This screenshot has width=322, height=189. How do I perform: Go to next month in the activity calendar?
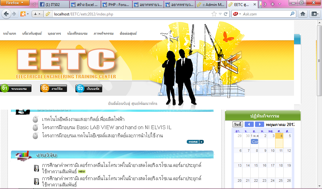pyautogui.click(x=259, y=124)
